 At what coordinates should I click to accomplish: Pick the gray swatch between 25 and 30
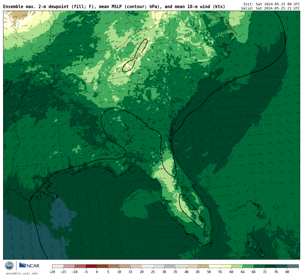pyautogui.click(x=159, y=266)
